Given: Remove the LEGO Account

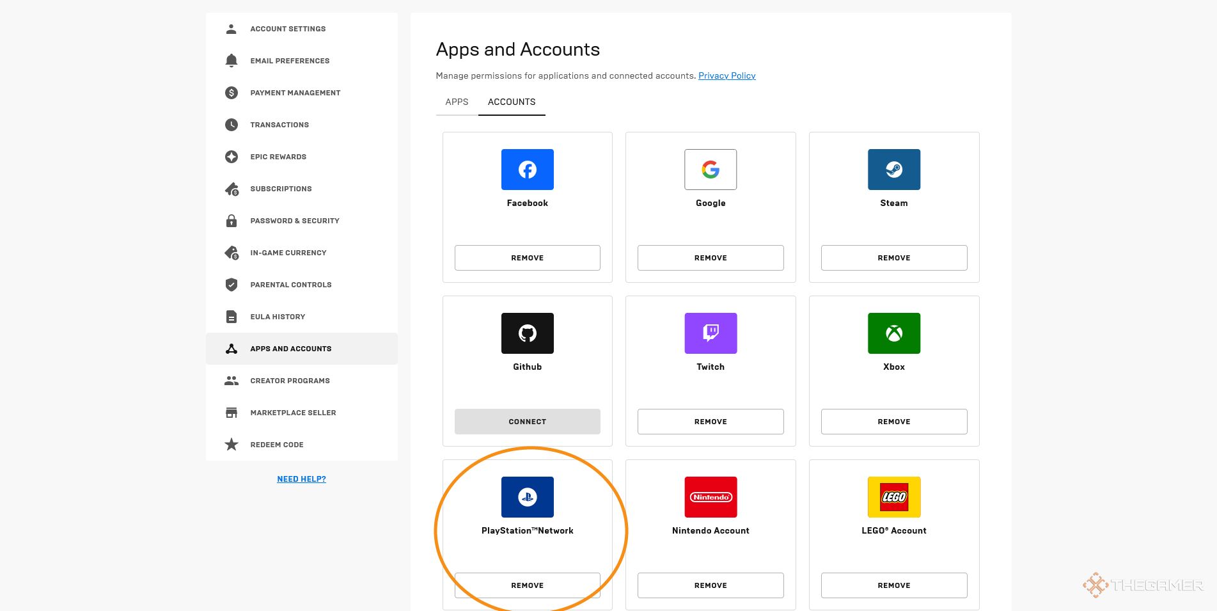Looking at the screenshot, I should (x=894, y=585).
